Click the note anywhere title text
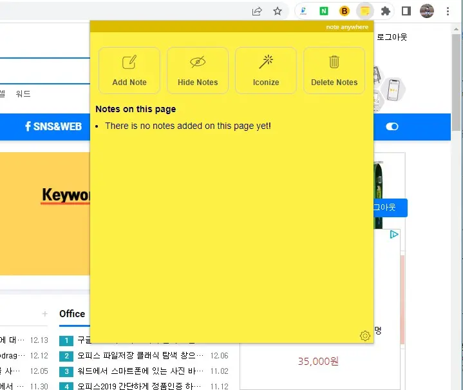 point(347,27)
